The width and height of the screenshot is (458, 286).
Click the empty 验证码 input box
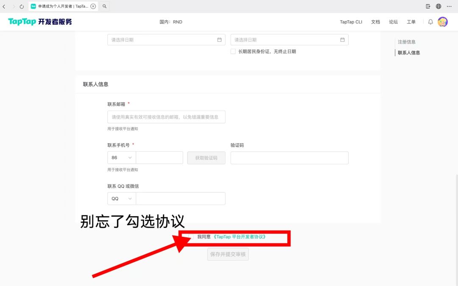pos(290,158)
